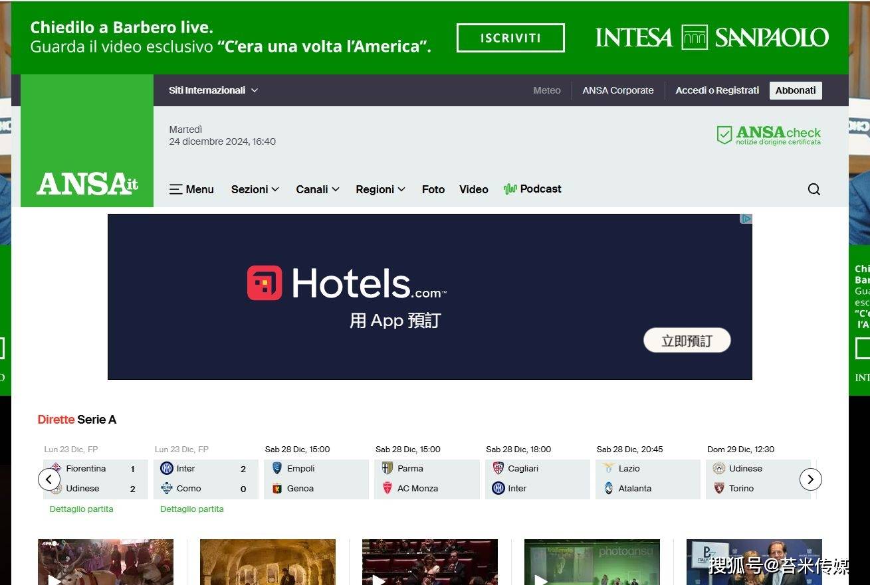870x585 pixels.
Task: Click the AdChoices icon on Hotels ad
Action: click(x=746, y=218)
